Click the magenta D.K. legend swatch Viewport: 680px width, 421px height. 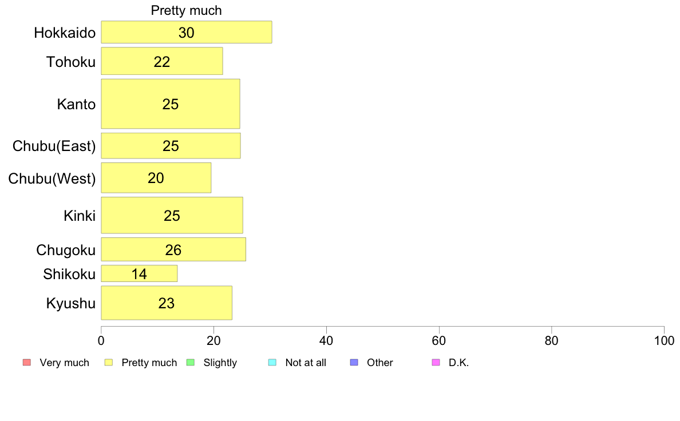pos(436,363)
